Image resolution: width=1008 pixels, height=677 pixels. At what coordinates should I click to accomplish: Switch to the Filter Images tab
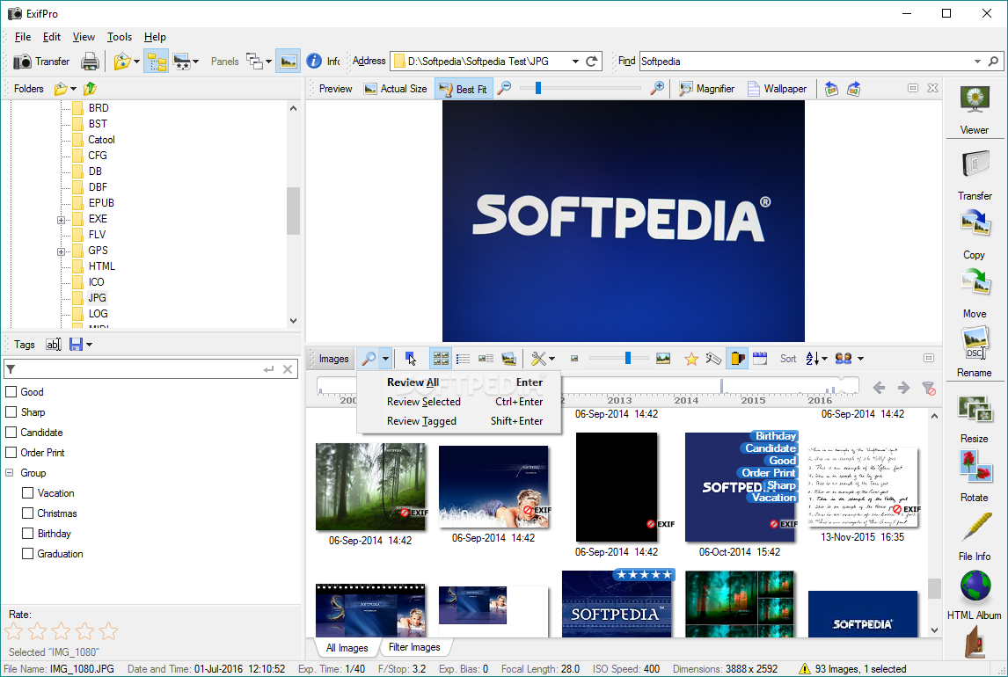click(414, 647)
